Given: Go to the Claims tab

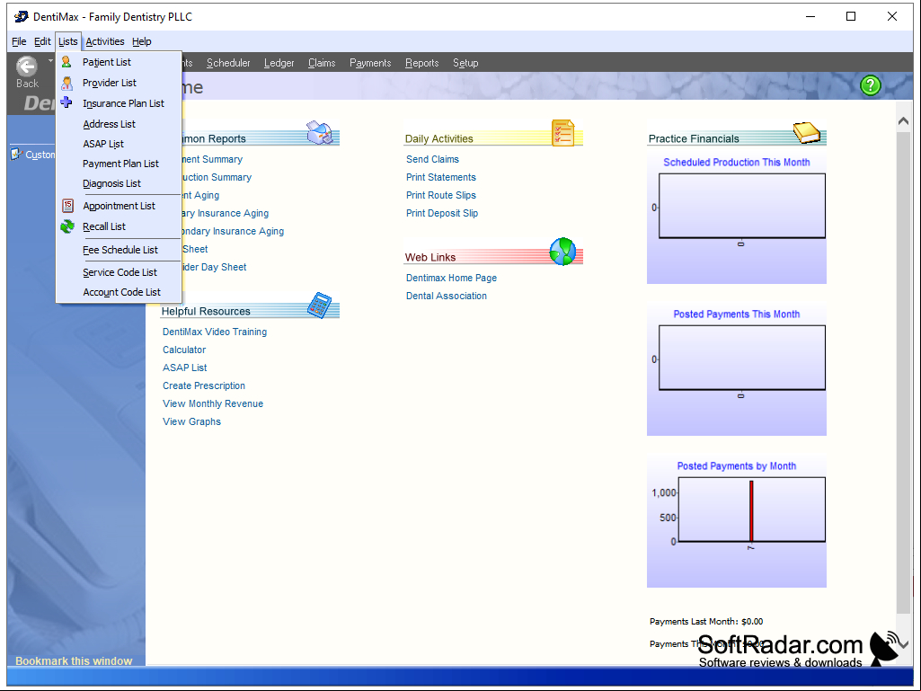Looking at the screenshot, I should 322,63.
